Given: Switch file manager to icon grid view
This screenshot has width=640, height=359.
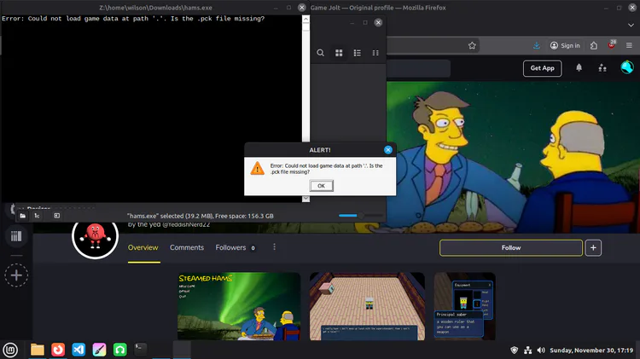Looking at the screenshot, I should click(x=339, y=53).
